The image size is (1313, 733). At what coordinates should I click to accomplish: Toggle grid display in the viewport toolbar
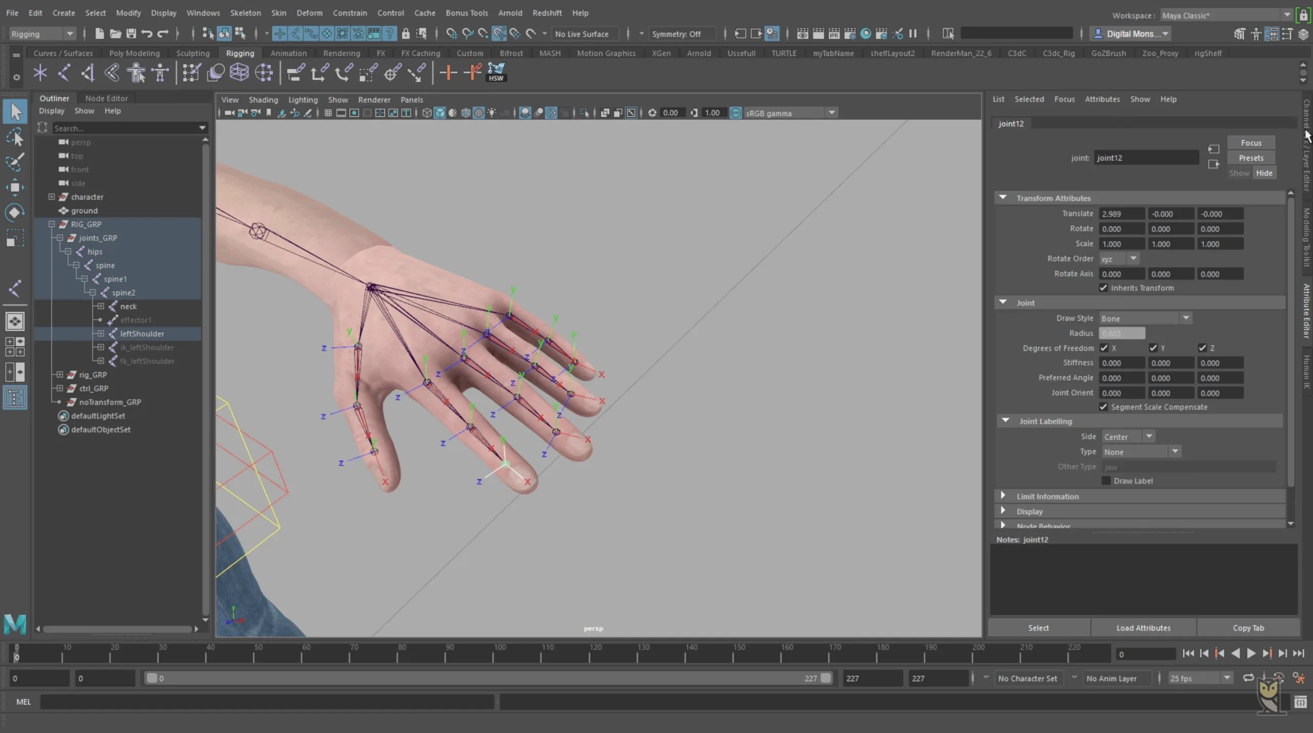click(328, 113)
